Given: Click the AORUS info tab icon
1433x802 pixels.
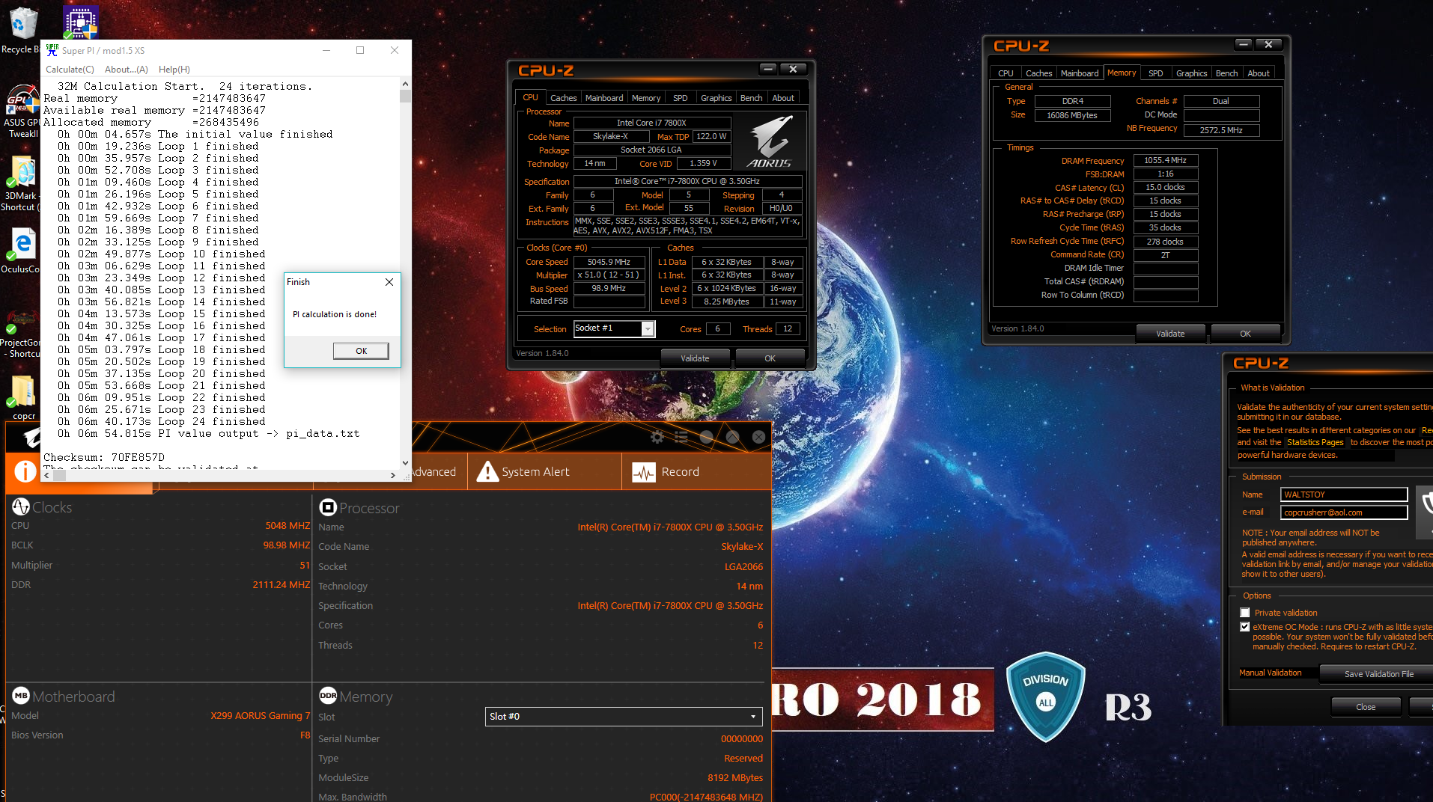Looking at the screenshot, I should pos(25,471).
